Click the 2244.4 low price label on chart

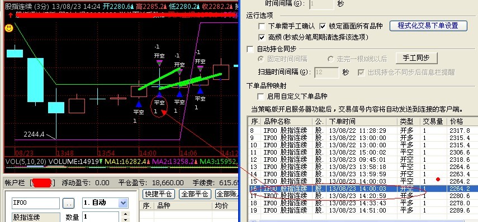click(x=34, y=134)
